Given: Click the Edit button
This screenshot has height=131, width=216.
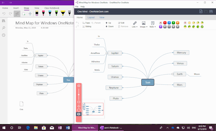Looking at the screenshot, I should (x=121, y=23).
